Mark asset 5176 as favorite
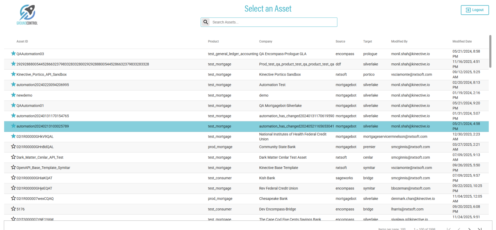The width and height of the screenshot is (496, 230). tap(13, 209)
